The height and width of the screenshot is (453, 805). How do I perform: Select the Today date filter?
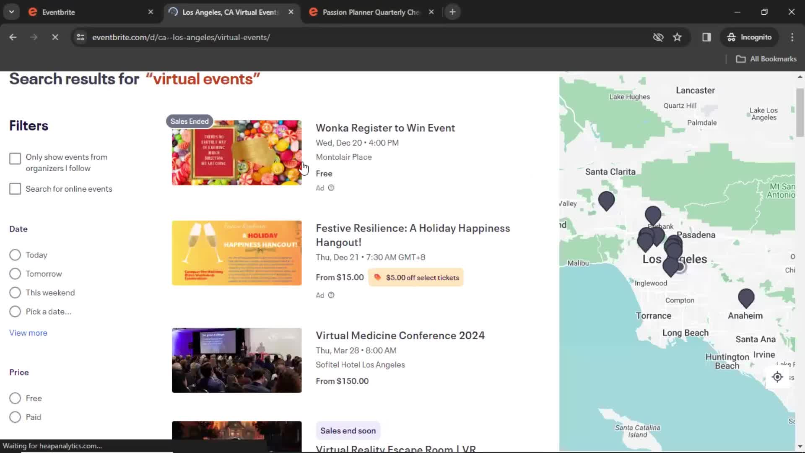(15, 255)
